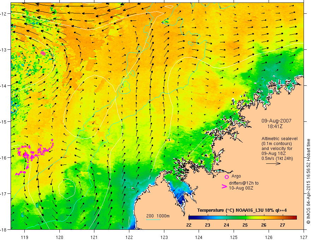Click the longitude axis label 120
This screenshot has width=311, height=240.
coord(59,237)
